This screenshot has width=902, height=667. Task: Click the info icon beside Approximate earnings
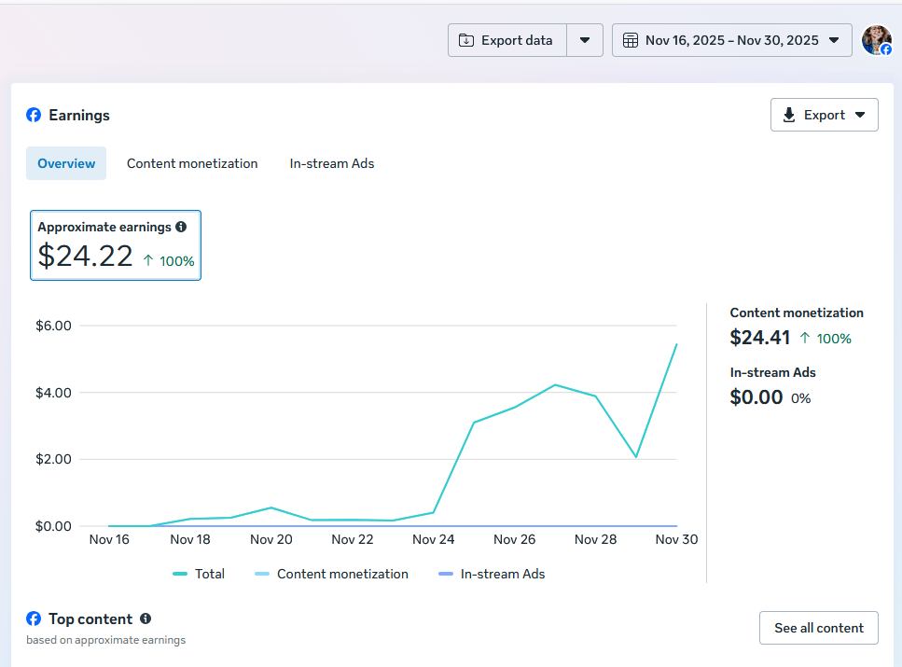tap(181, 227)
